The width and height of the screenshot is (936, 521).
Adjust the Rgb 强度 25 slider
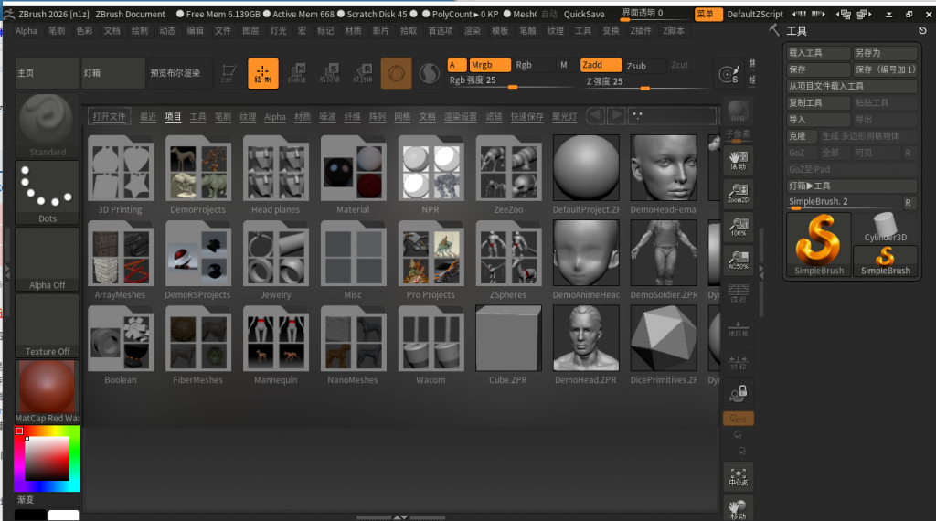[x=512, y=80]
